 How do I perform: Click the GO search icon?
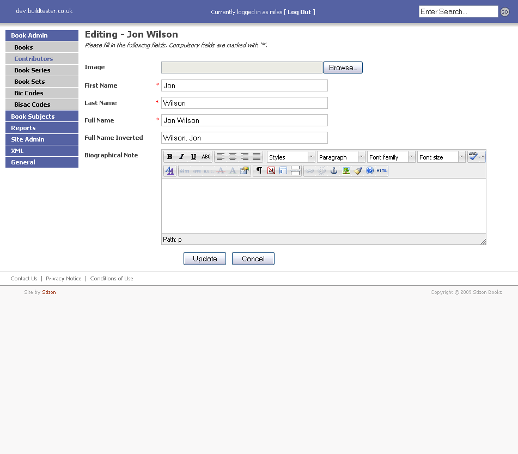(x=505, y=12)
